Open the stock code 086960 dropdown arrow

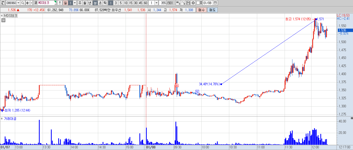click(18, 3)
